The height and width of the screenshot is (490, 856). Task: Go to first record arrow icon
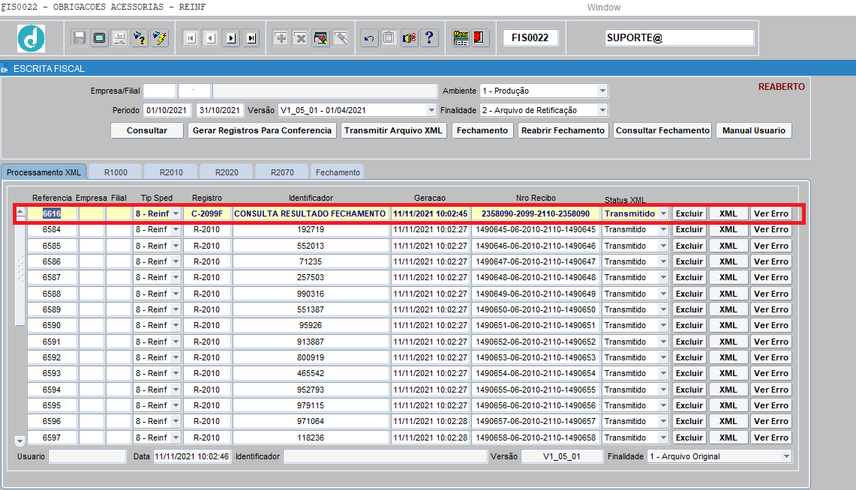coord(191,38)
